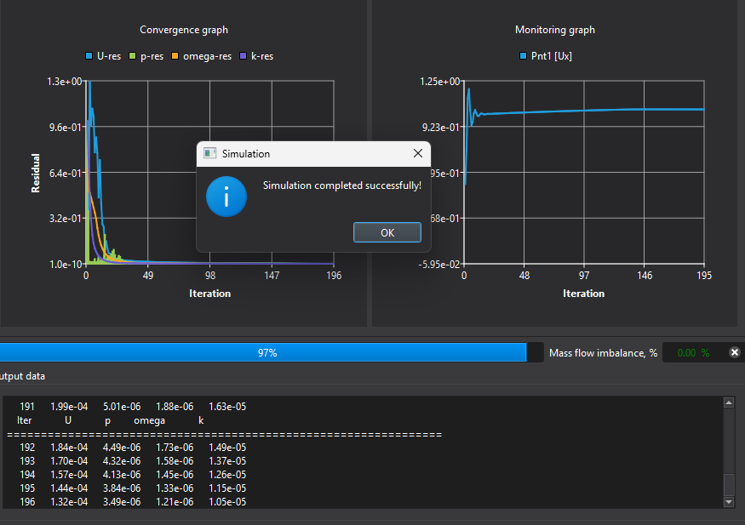Click the Simulation dialog title bar icon
Screen dimensions: 745x525
point(209,154)
